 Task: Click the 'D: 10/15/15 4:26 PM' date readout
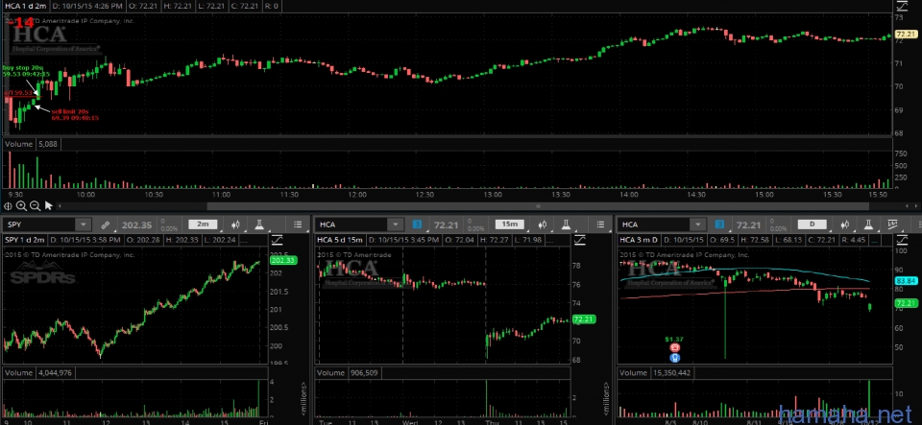coord(87,7)
